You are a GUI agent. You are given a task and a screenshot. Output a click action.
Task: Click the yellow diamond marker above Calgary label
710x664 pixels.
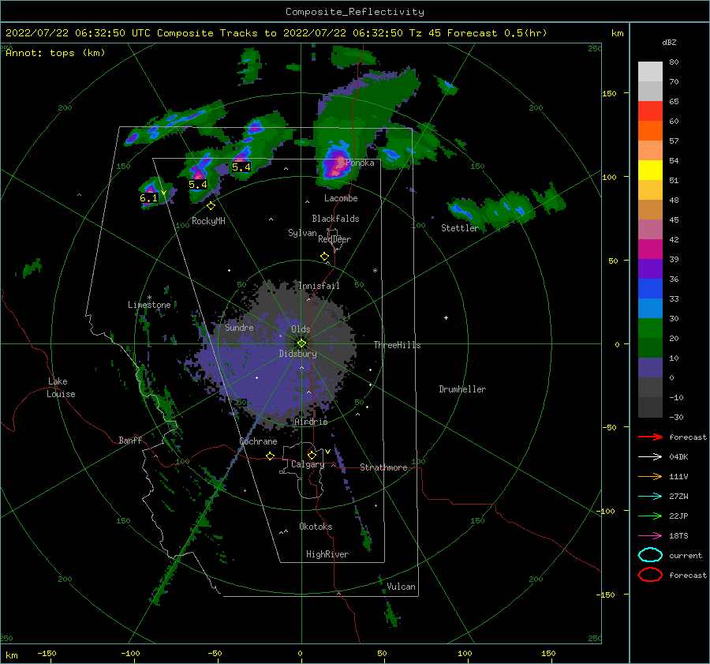click(x=312, y=455)
